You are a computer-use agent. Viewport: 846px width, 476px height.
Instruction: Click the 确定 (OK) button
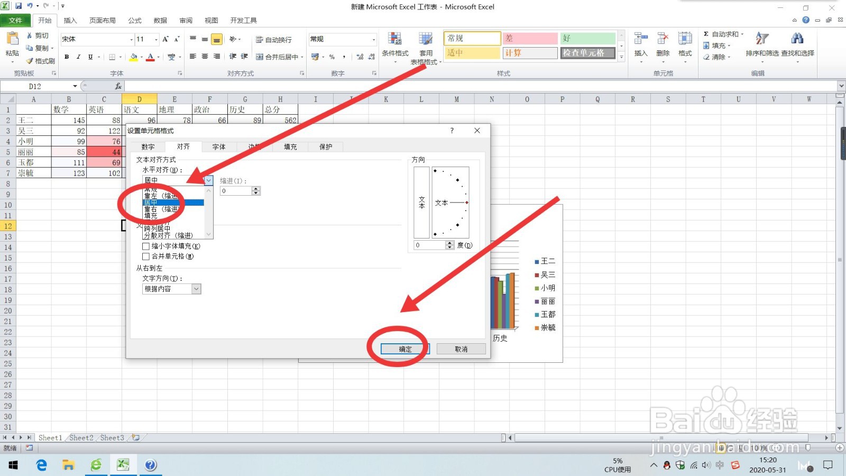click(405, 349)
